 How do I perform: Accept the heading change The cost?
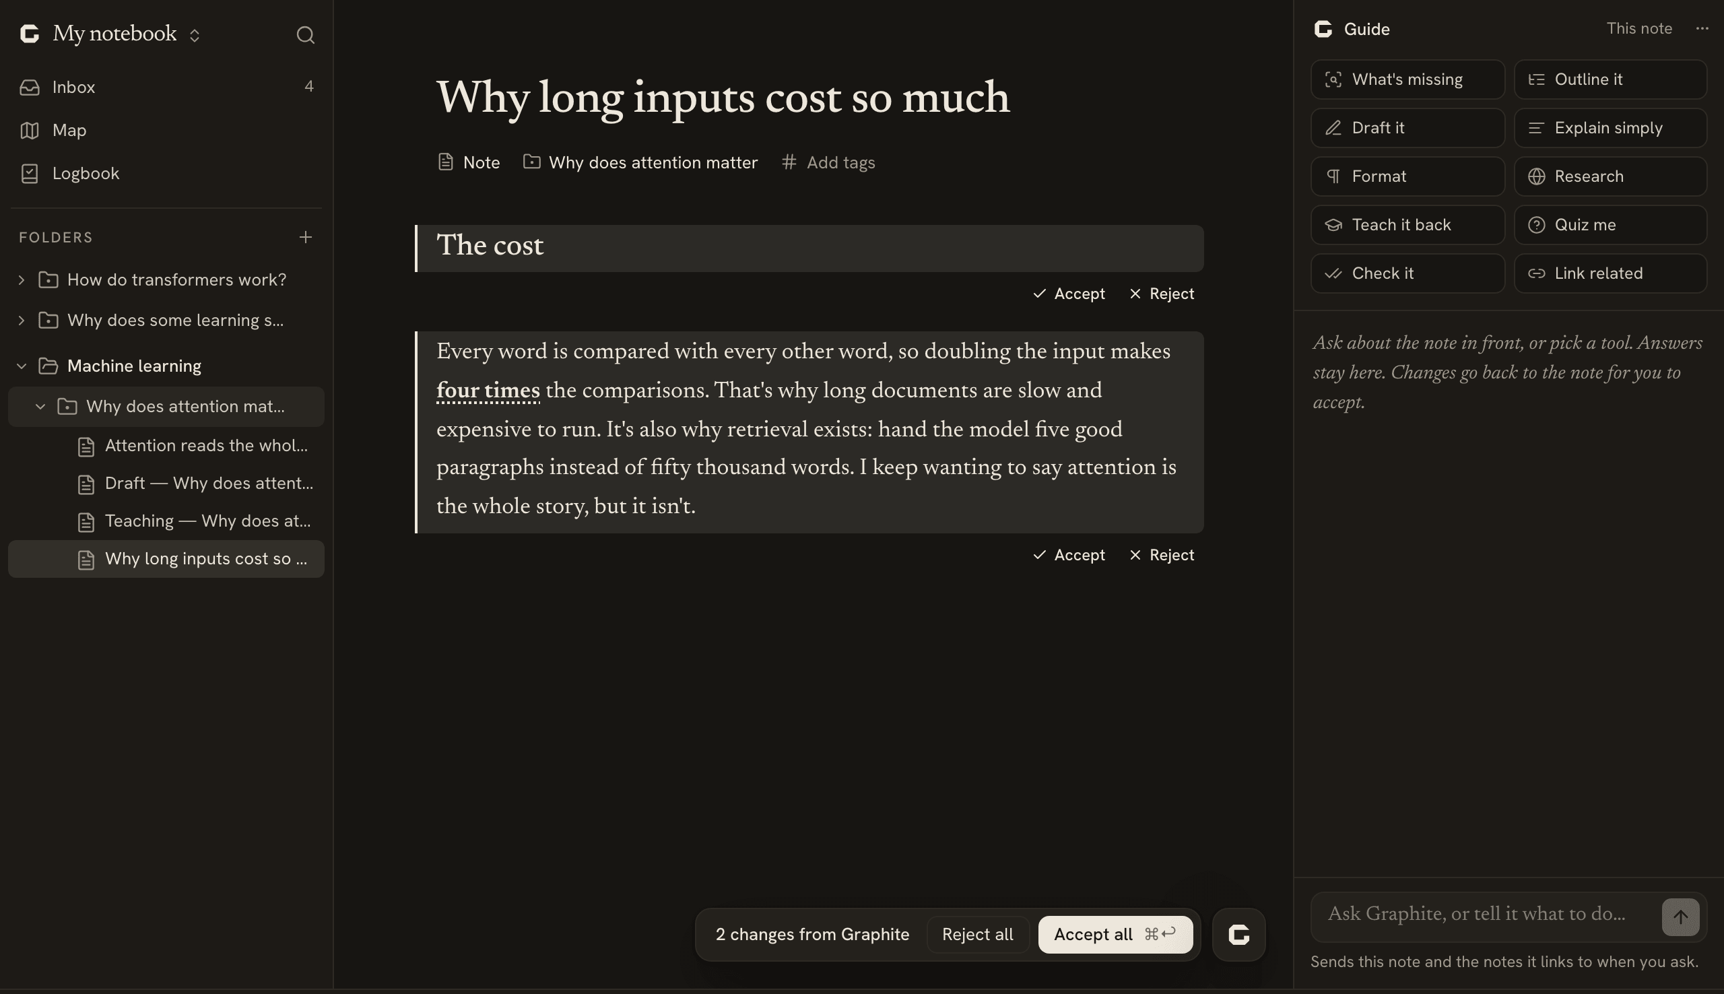1069,294
